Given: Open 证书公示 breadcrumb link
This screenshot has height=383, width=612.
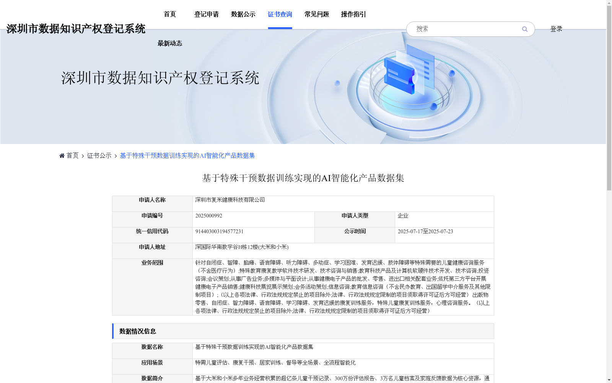Looking at the screenshot, I should [x=99, y=155].
